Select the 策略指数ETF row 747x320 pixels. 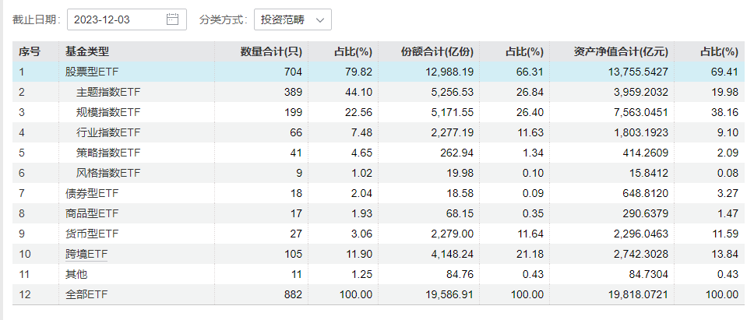tap(108, 153)
